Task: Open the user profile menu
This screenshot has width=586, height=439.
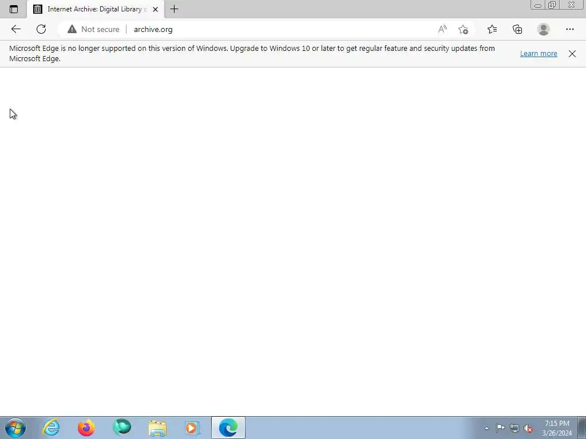Action: tap(544, 29)
